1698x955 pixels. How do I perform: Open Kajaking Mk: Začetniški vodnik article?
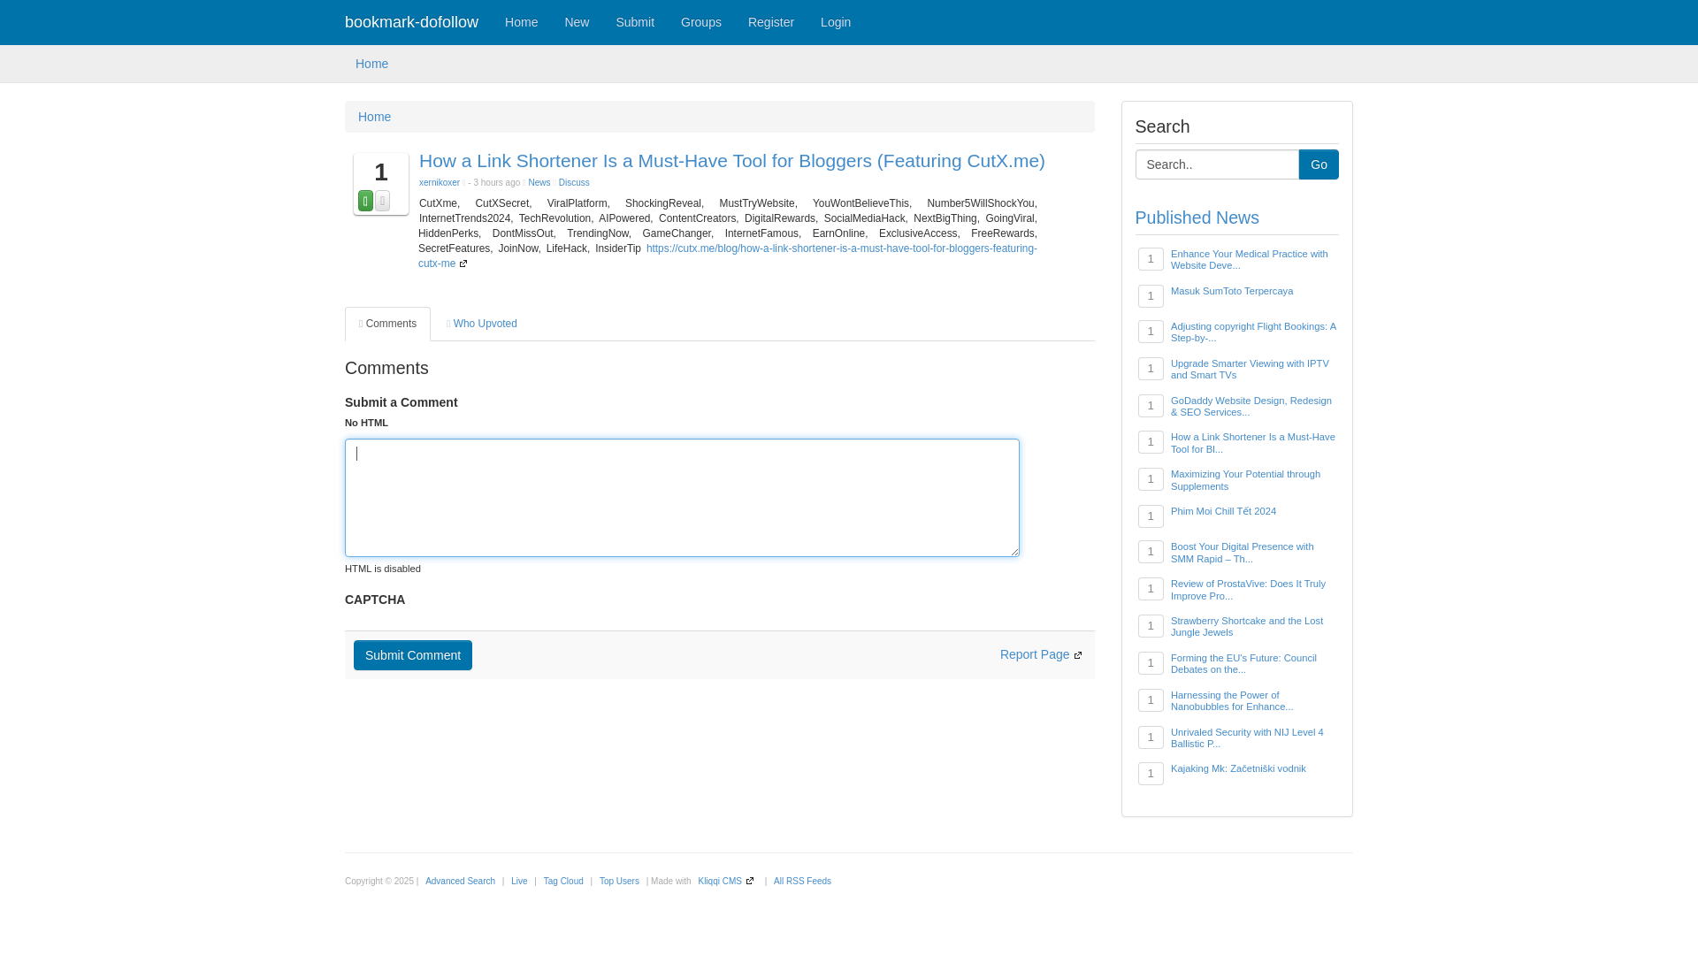(x=1238, y=768)
